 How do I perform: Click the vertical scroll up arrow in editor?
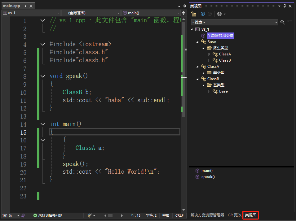click(184, 19)
